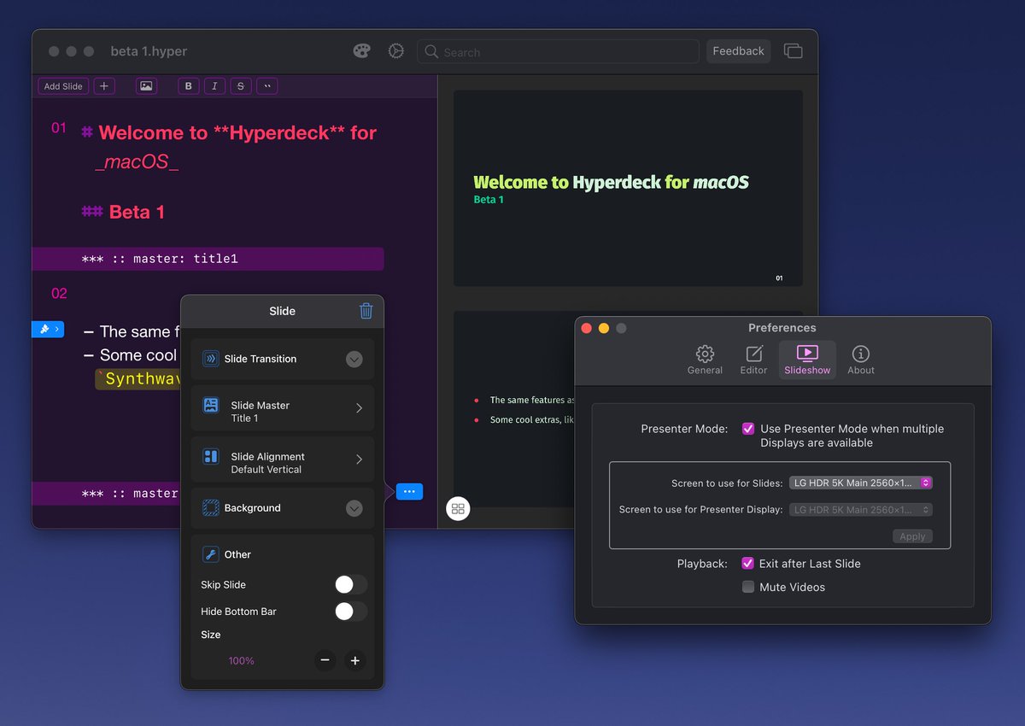Click the Slide Alignment icon

[210, 457]
